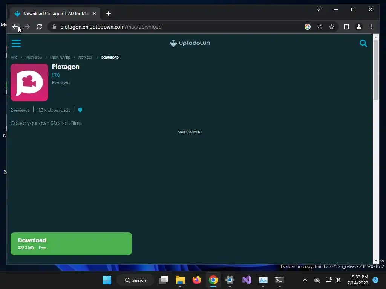Viewport: 386px width, 289px height.
Task: Open a new tab with the plus button
Action: tap(108, 14)
